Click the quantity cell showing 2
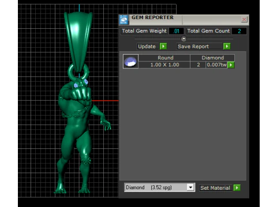This screenshot has height=207, width=277. (x=198, y=65)
